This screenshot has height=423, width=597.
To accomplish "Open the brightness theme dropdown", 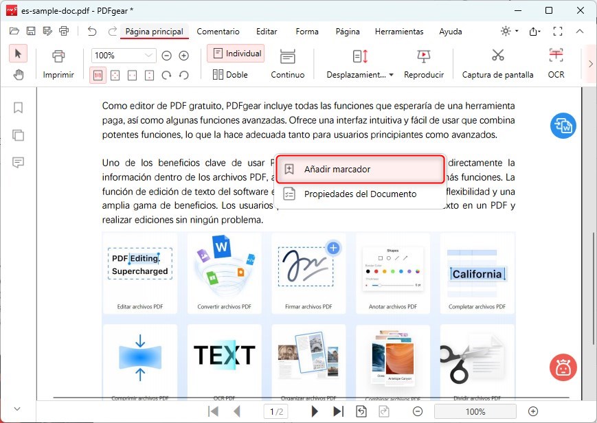I will point(509,31).
